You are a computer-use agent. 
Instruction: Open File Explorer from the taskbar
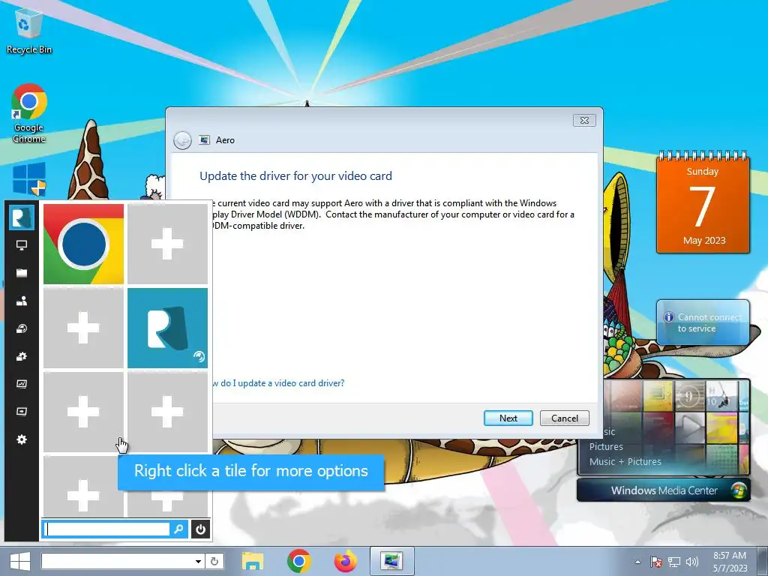[x=253, y=561]
